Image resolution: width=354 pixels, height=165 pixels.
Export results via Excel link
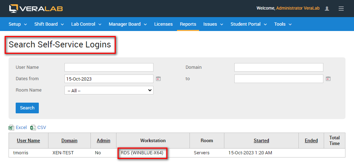coord(21,128)
